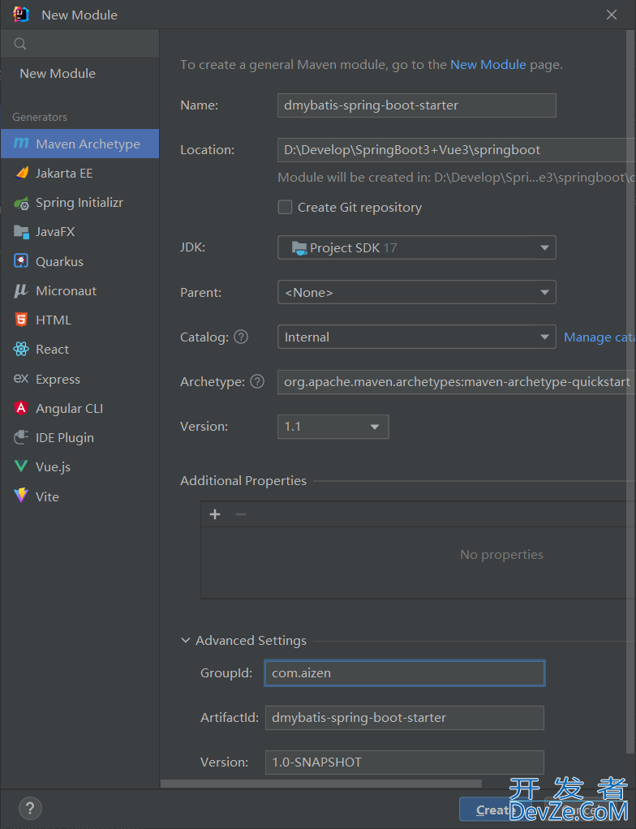The image size is (636, 829).
Task: Select New Module in left list
Action: pyautogui.click(x=58, y=74)
